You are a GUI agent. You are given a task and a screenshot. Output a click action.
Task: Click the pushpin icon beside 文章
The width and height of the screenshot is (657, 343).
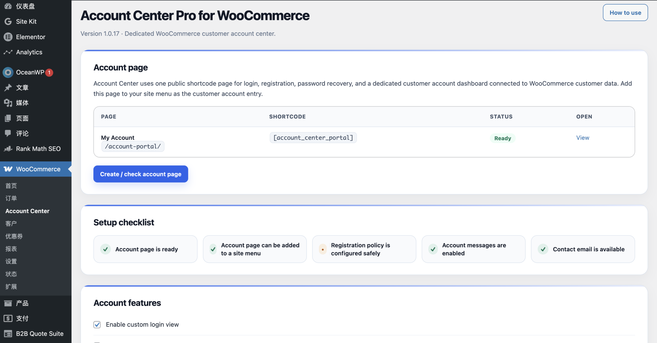tap(8, 88)
